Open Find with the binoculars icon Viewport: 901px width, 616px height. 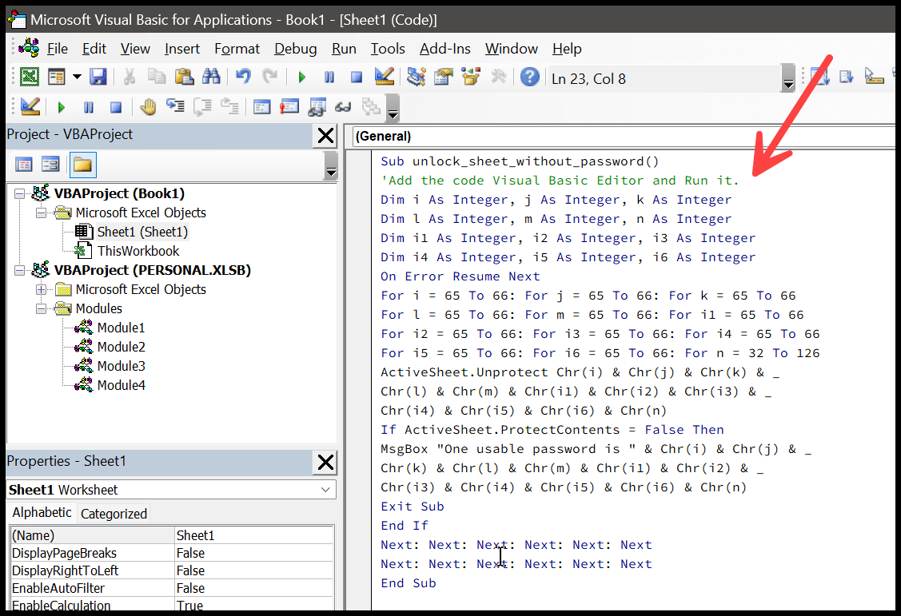[211, 77]
